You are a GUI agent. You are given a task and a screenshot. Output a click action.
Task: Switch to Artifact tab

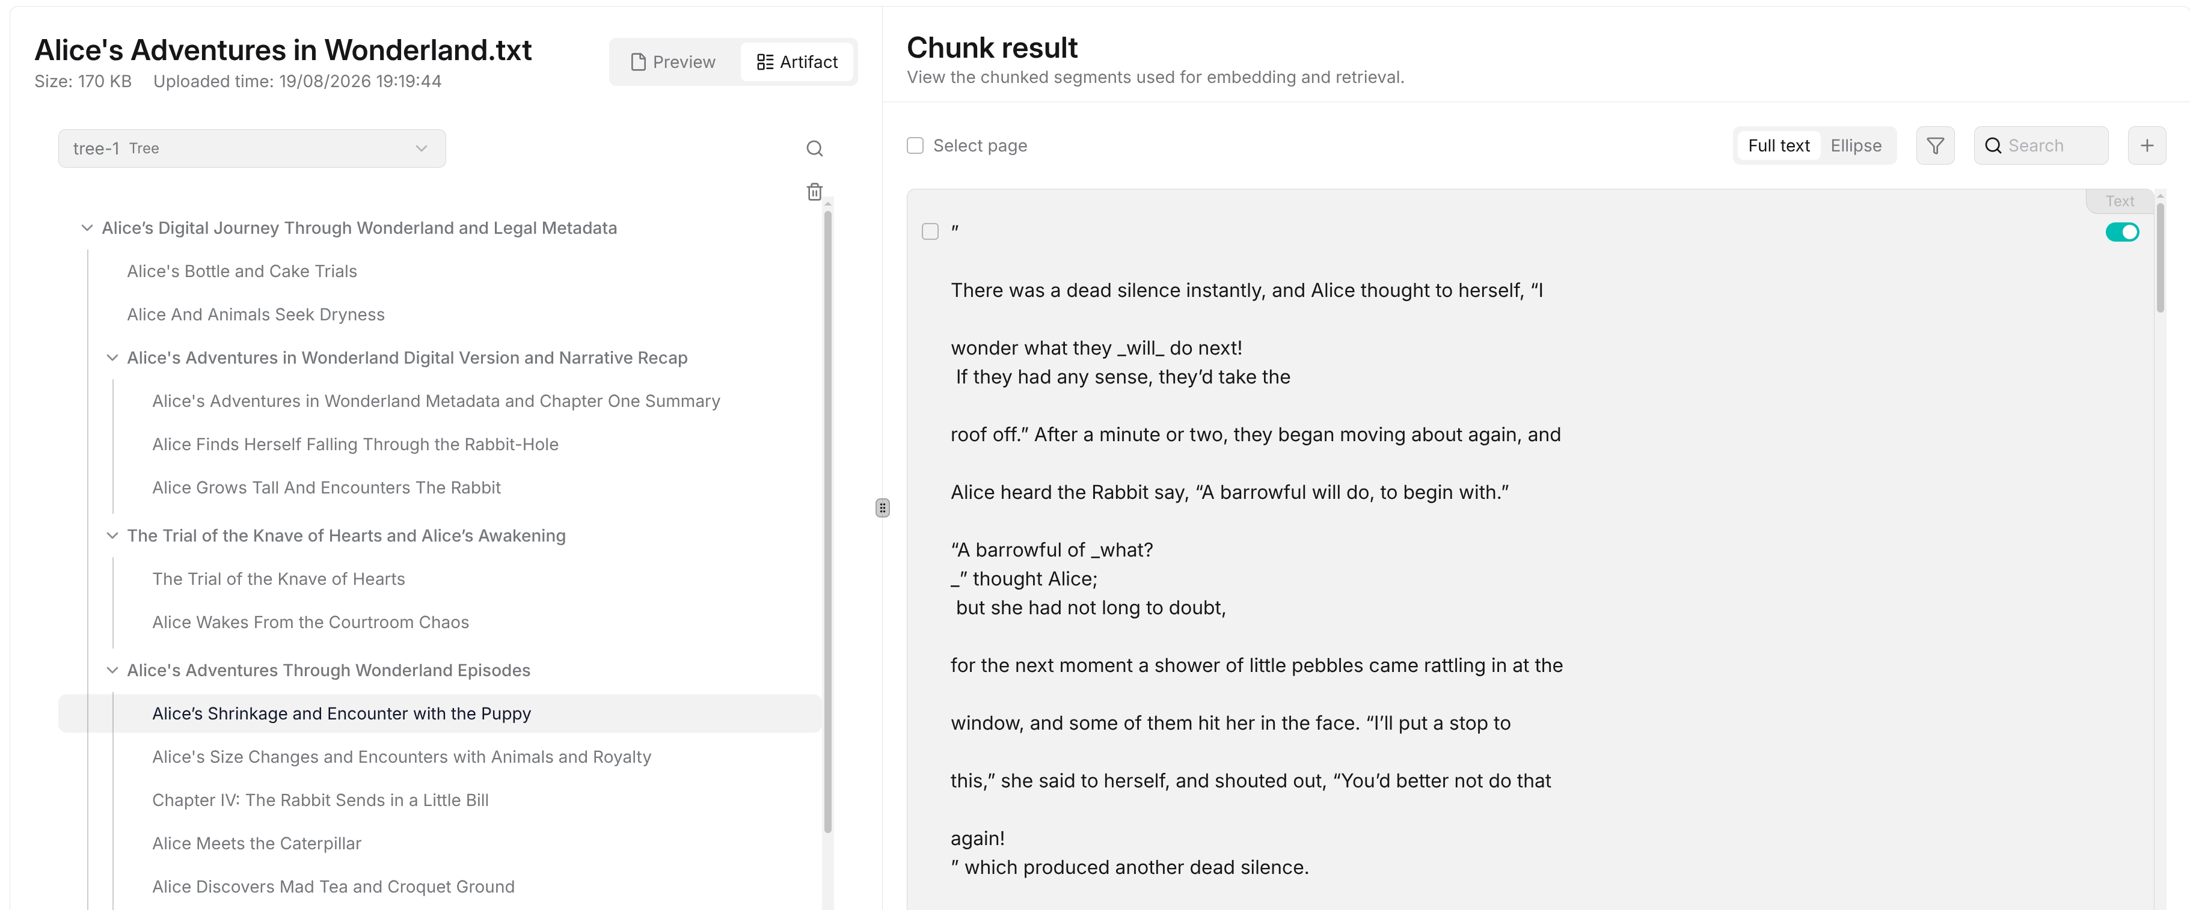click(797, 62)
